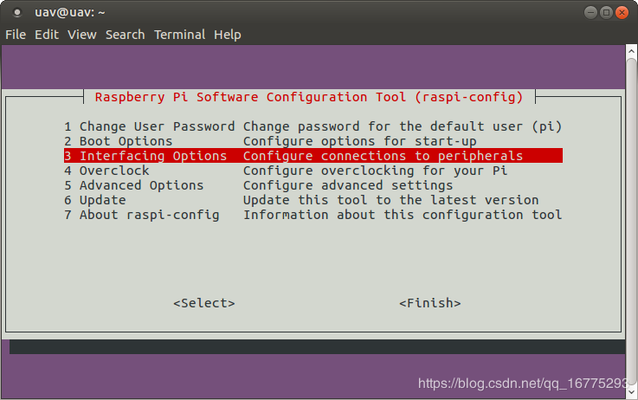Minimize the terminal window
This screenshot has width=638, height=400.
click(589, 12)
